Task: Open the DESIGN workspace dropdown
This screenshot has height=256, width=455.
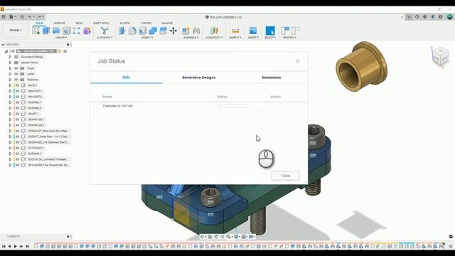Action: click(16, 30)
